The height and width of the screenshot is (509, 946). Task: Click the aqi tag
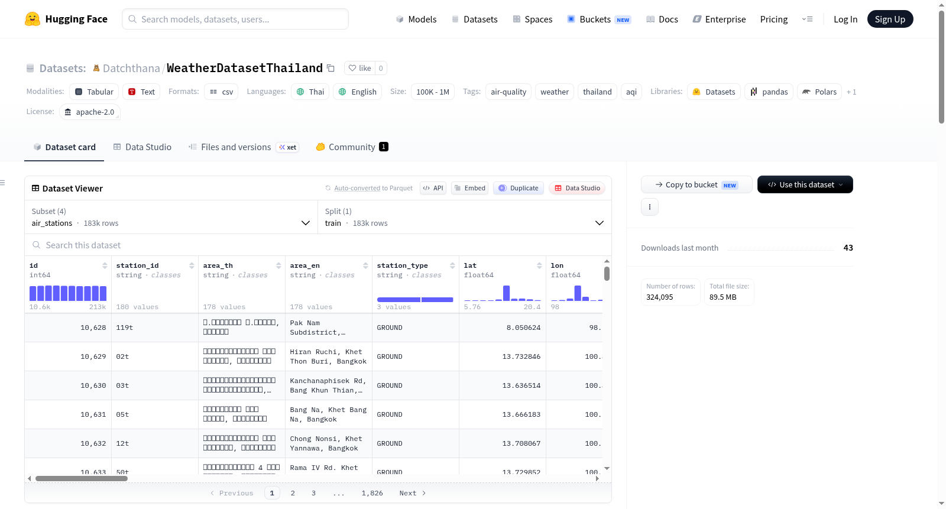[x=631, y=92]
